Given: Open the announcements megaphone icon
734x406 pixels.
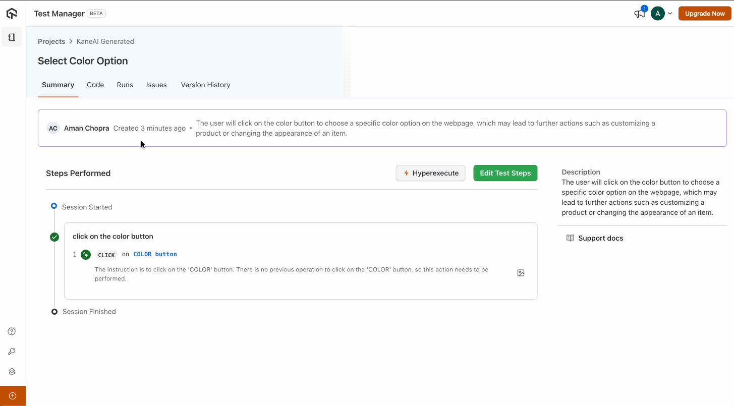Looking at the screenshot, I should click(639, 14).
